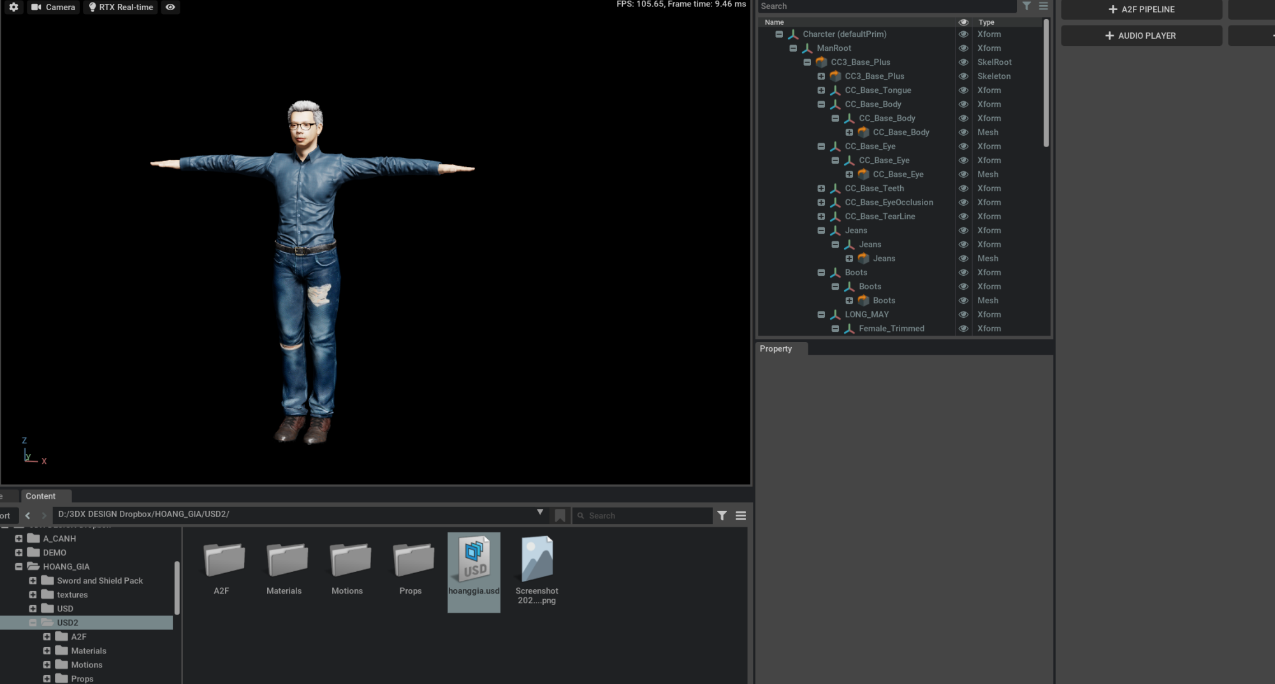Toggle visibility of ManRoot
Screen dimensions: 1275x684
963,48
